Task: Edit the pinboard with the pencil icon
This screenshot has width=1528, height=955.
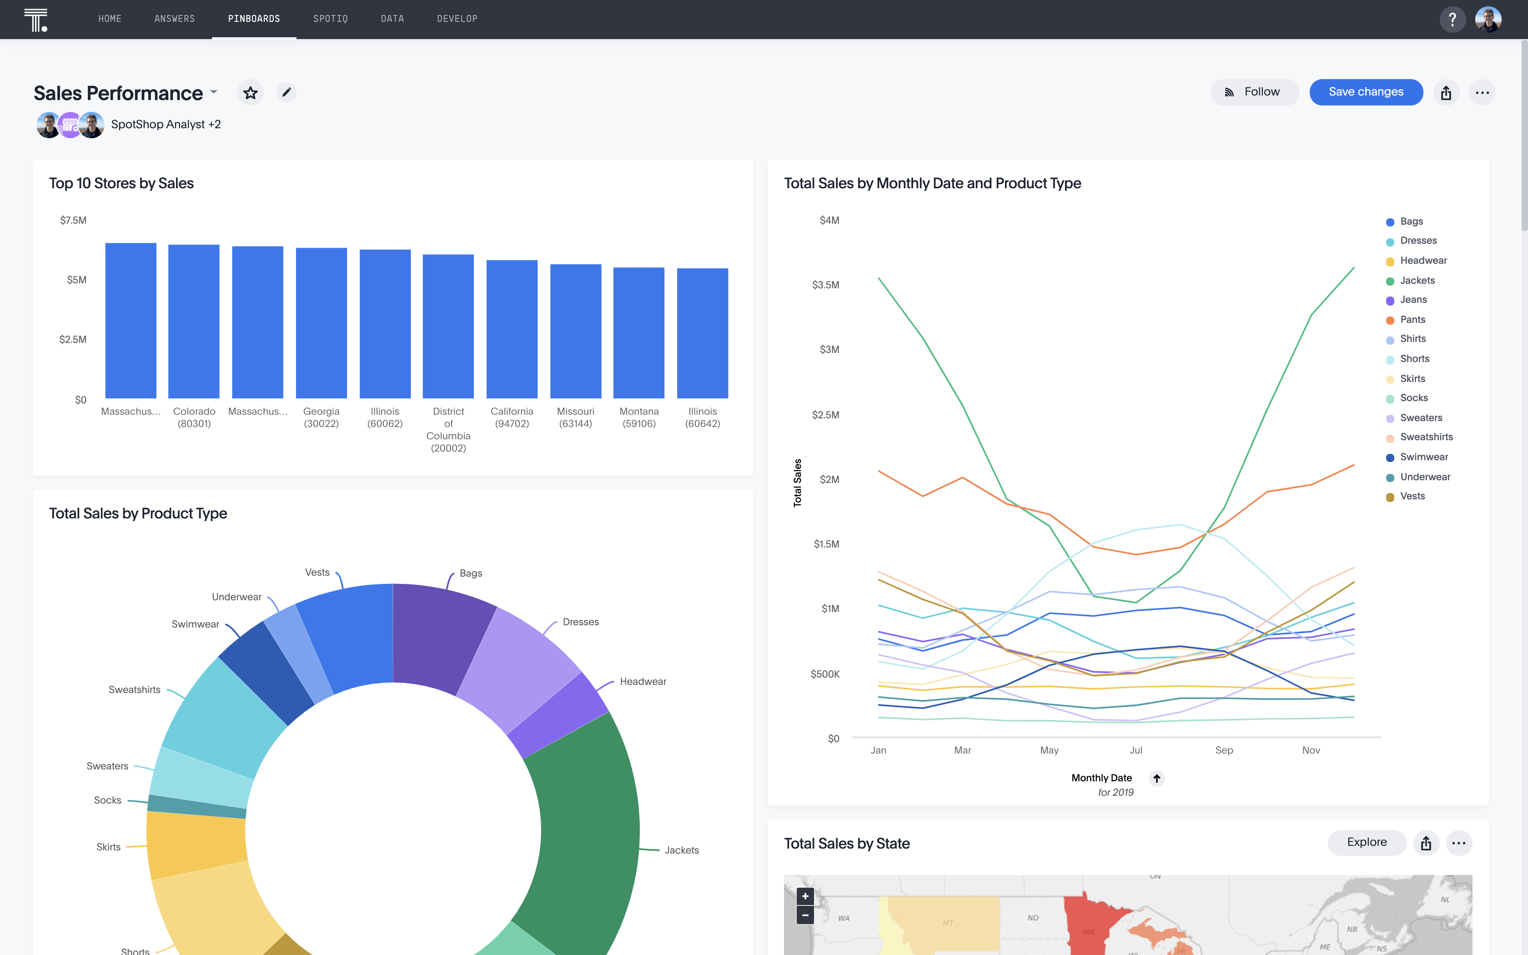Action: click(x=286, y=92)
